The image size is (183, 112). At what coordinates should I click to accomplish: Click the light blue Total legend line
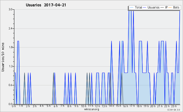131,8
